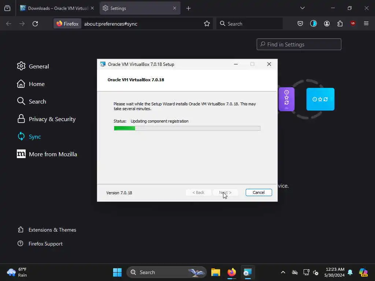Click the VirtualBox Setup title bar icon
Screen dimensions: 375x281
click(103, 64)
